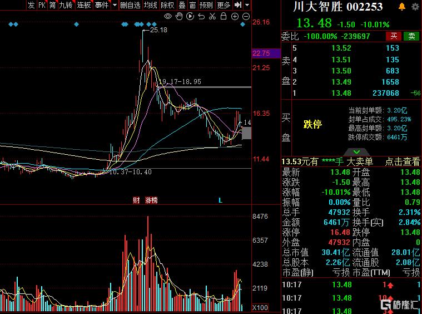
Task: Click the 25.18 peak price label
Action: point(158,30)
